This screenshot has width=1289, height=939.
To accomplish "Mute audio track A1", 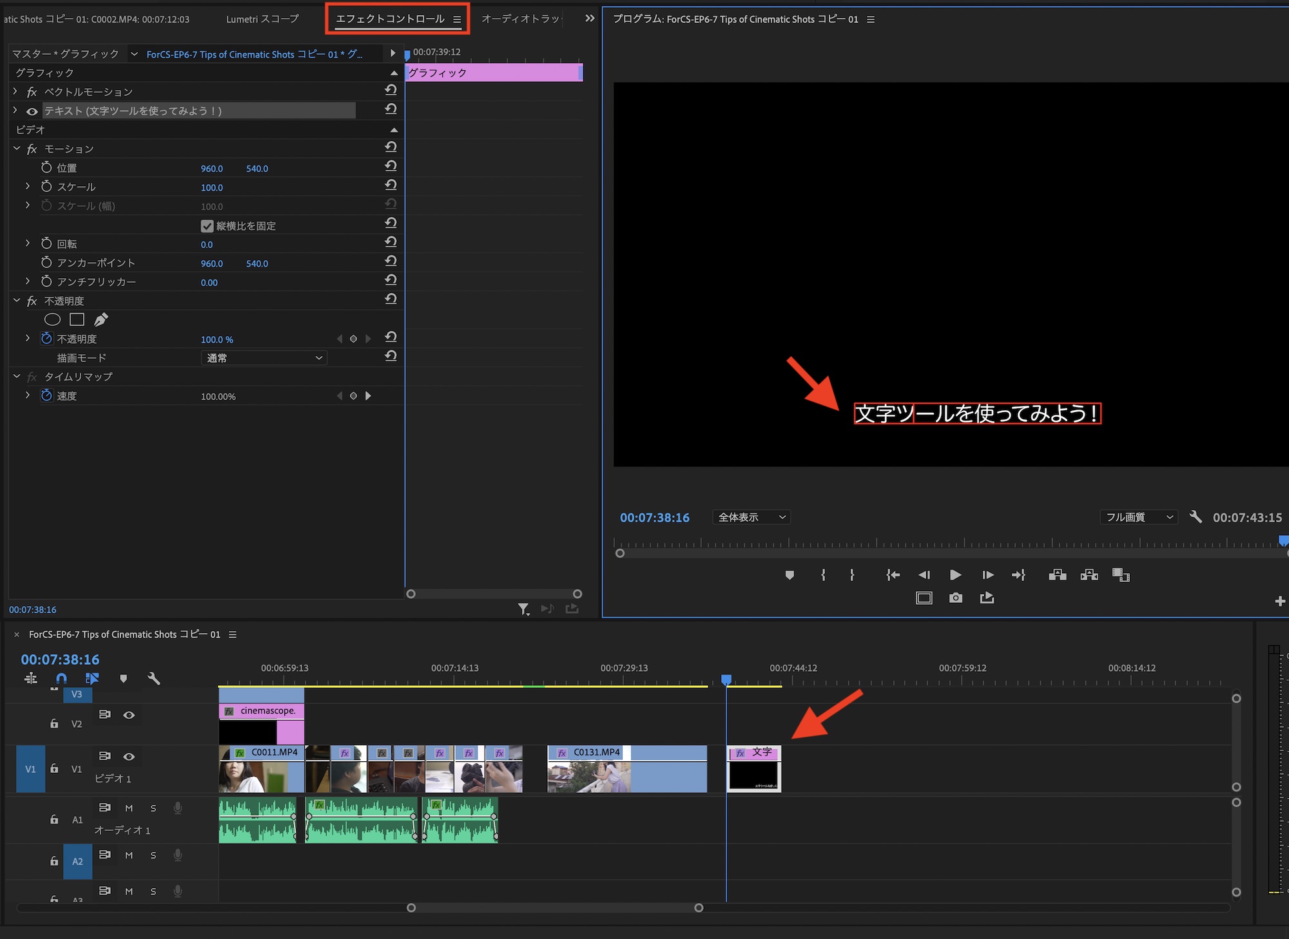I will point(129,808).
